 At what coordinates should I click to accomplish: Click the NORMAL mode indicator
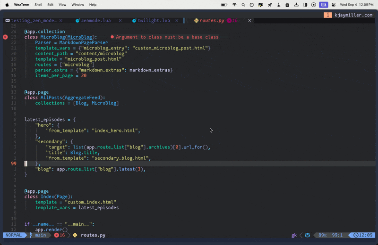point(14,235)
